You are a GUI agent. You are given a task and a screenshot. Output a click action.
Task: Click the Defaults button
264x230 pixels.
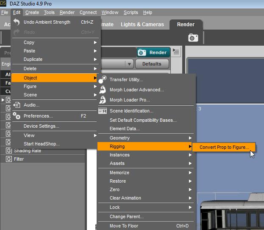click(152, 64)
